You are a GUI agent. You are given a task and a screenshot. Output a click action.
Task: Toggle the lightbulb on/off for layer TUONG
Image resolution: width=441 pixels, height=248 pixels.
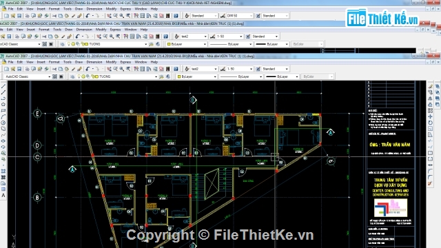(79, 76)
